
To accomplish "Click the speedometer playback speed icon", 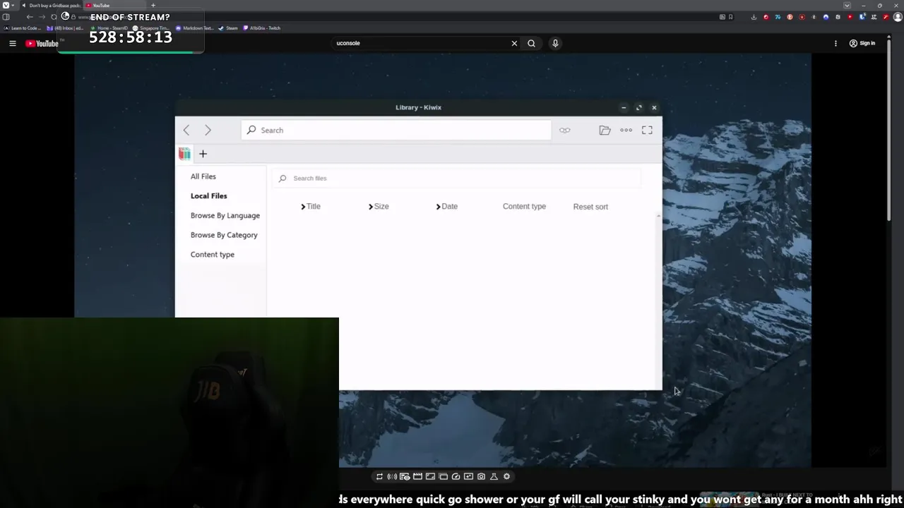I will pyautogui.click(x=456, y=476).
